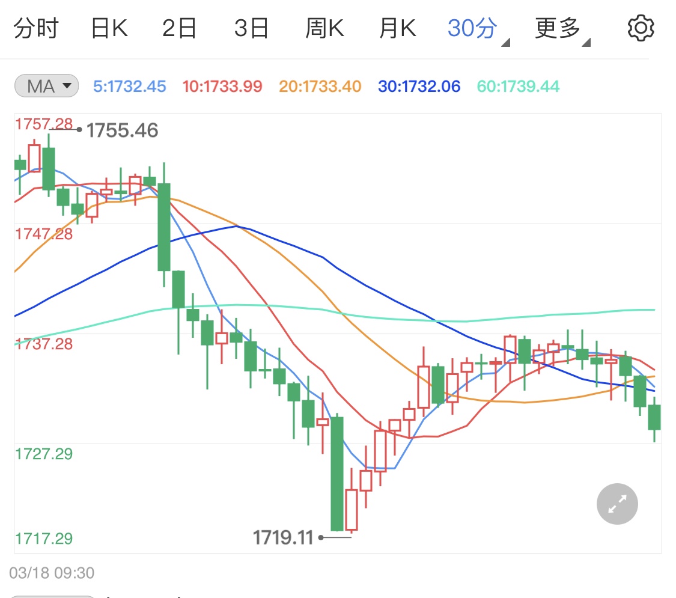Click the 1717.29 axis label
This screenshot has height=598, width=676.
(44, 538)
